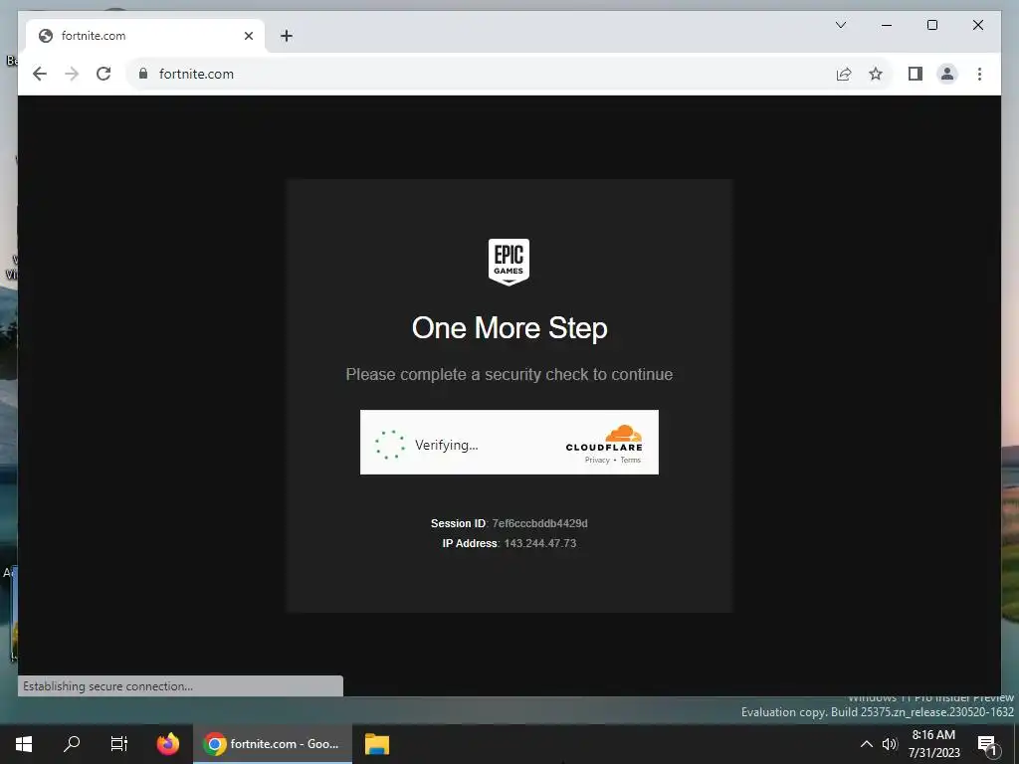Click the Epic Games logo
This screenshot has height=764, width=1019.
[x=509, y=262]
